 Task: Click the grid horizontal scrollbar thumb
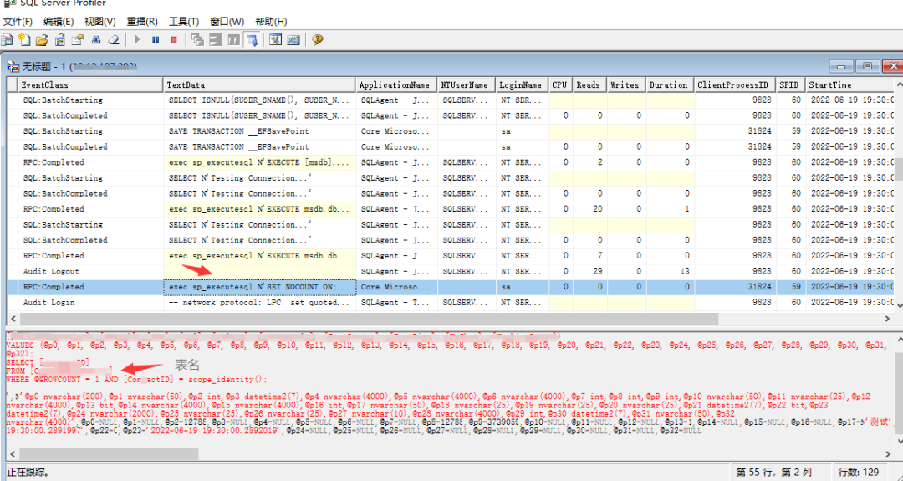coord(370,319)
